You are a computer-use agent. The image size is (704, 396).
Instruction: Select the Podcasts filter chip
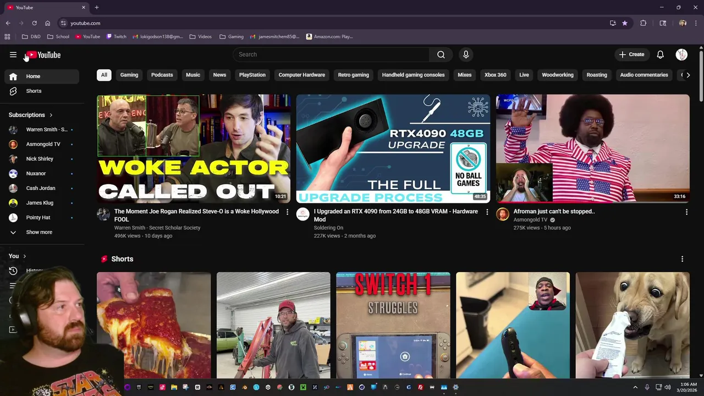pyautogui.click(x=162, y=75)
